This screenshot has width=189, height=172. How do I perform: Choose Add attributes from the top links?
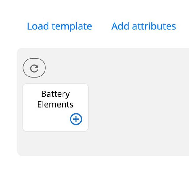point(144,26)
